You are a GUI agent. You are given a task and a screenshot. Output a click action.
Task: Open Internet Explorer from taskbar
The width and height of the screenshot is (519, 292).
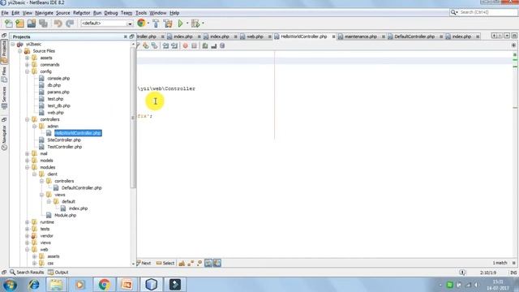[34, 285]
